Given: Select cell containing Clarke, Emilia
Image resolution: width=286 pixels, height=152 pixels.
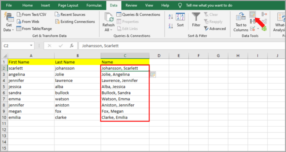Looking at the screenshot, I should click(x=125, y=117).
